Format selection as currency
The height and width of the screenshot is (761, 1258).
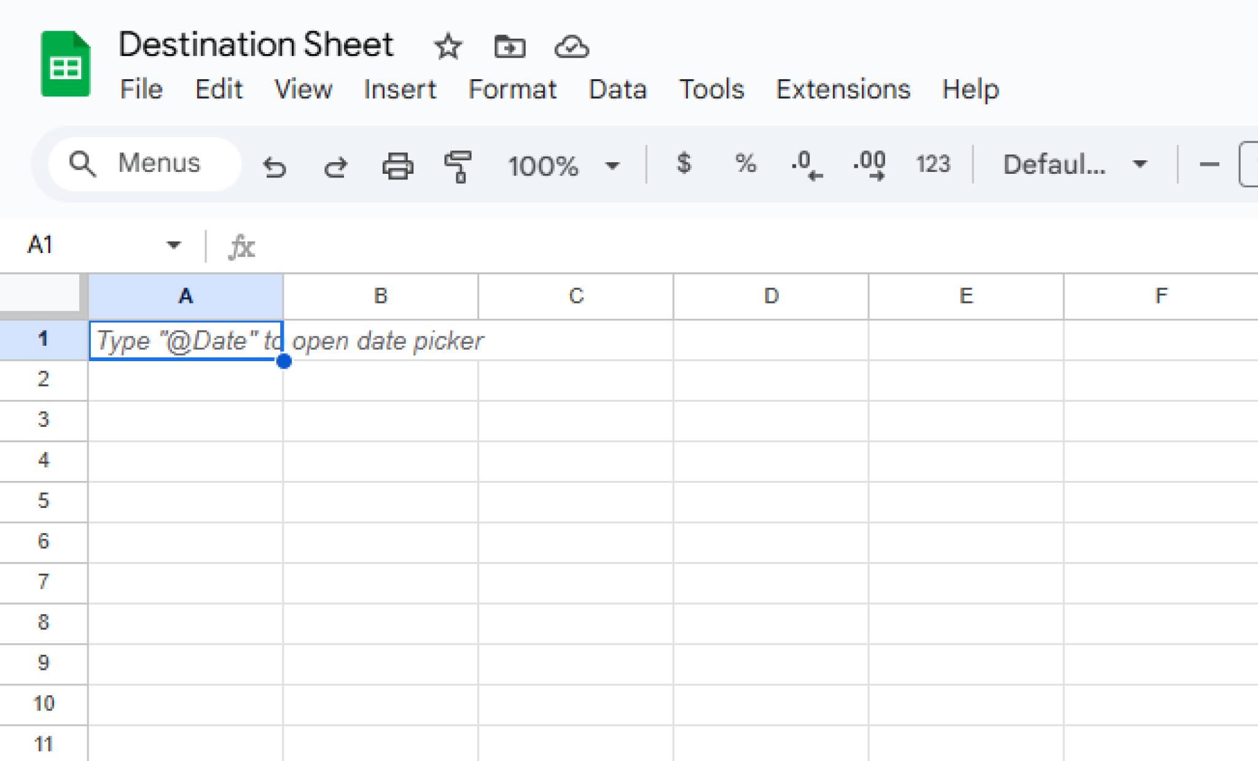[684, 164]
